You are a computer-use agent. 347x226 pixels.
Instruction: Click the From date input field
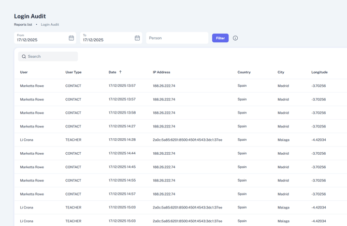pyautogui.click(x=40, y=40)
